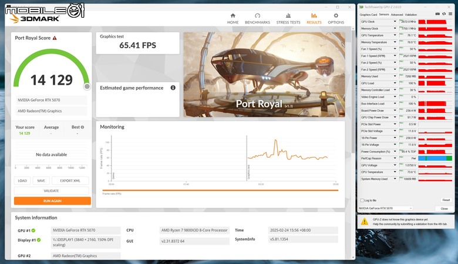Viewport: 458px width, 264px height.
Task: Click GPU-Z Reset button
Action: 446,200
